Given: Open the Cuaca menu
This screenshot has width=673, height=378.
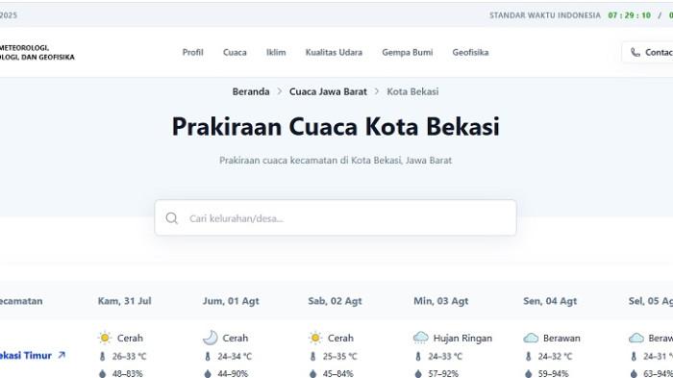Looking at the screenshot, I should click(235, 52).
